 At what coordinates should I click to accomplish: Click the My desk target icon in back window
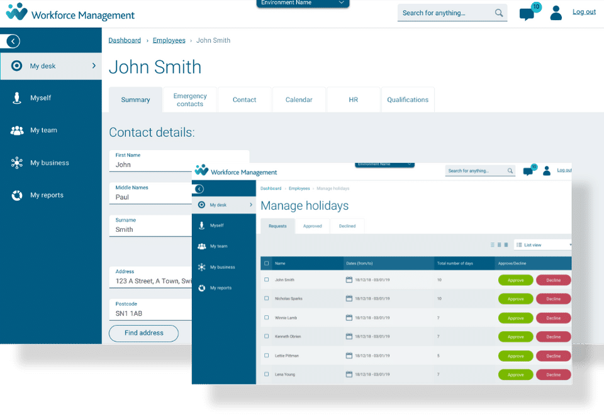(x=16, y=66)
